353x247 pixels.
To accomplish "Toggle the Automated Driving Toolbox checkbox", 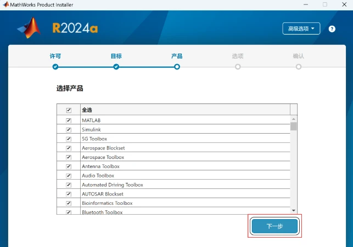I will pyautogui.click(x=69, y=185).
